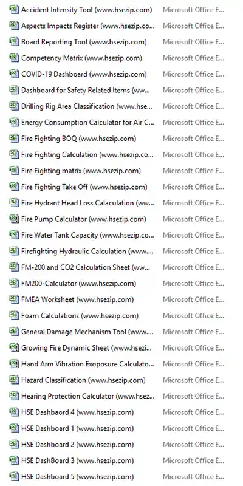Viewport: 243px width, 486px height.
Task: Click the FMEA Worksheet file name
Action: pyautogui.click(x=78, y=299)
